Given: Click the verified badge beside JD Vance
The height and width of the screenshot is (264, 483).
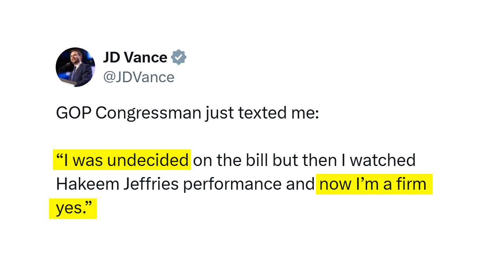Looking at the screenshot, I should [179, 58].
